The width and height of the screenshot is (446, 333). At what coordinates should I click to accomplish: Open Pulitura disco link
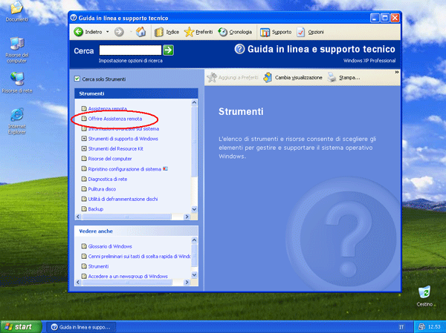102,189
